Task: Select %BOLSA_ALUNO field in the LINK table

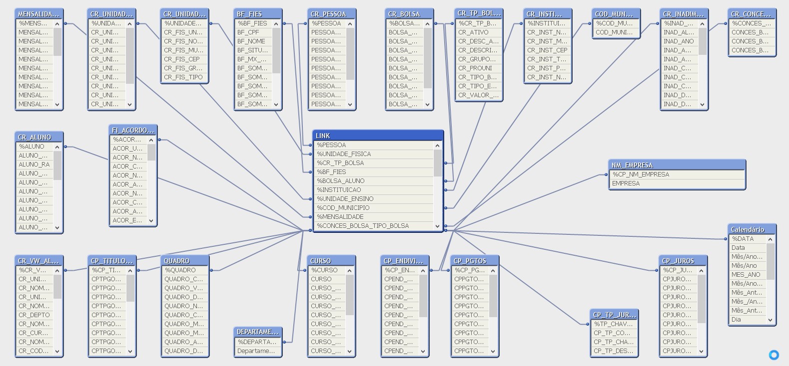Action: [x=374, y=181]
